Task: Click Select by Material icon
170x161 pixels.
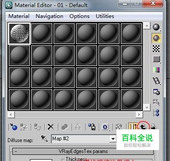Action: [156, 102]
